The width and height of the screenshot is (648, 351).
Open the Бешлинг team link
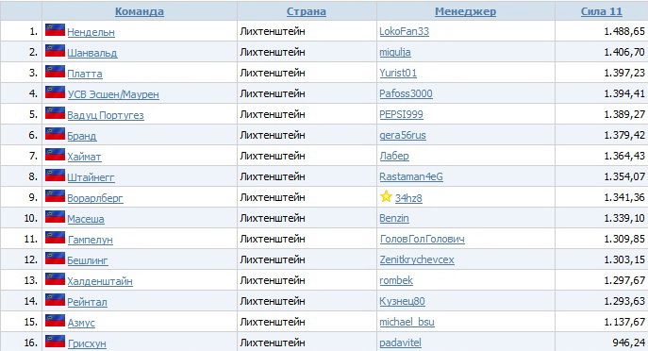pyautogui.click(x=88, y=260)
